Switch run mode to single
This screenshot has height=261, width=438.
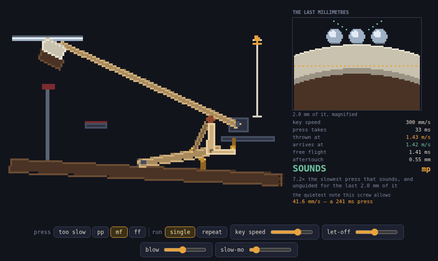pyautogui.click(x=180, y=232)
